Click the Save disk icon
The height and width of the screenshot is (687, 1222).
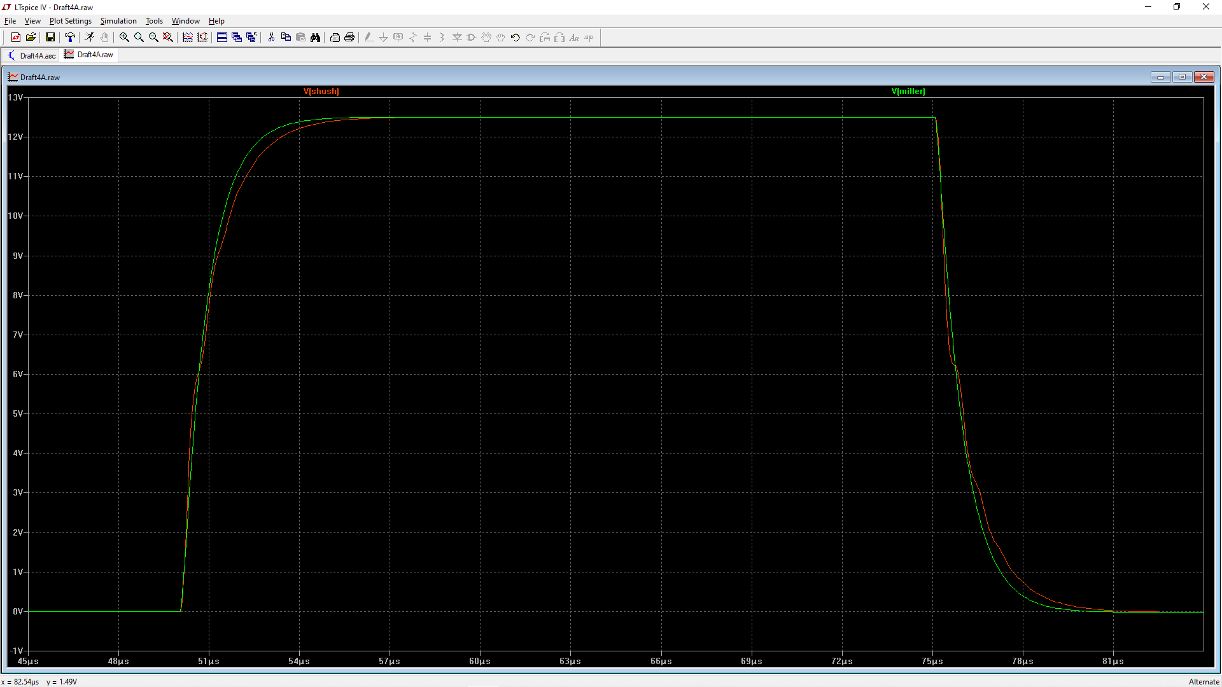click(x=50, y=38)
